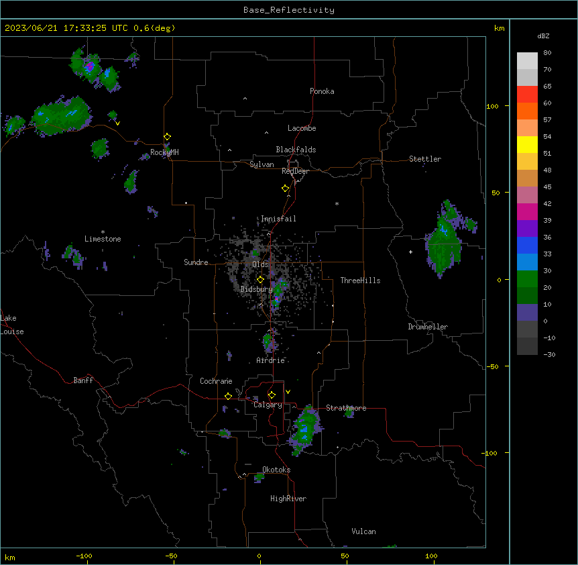Viewport: 578px width, 565px height.
Task: Click the Sylvan town label
Action: 262,164
